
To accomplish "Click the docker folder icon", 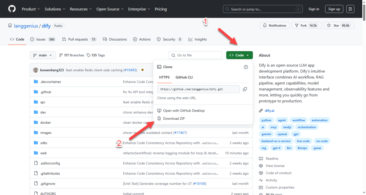I will (x=36, y=122).
